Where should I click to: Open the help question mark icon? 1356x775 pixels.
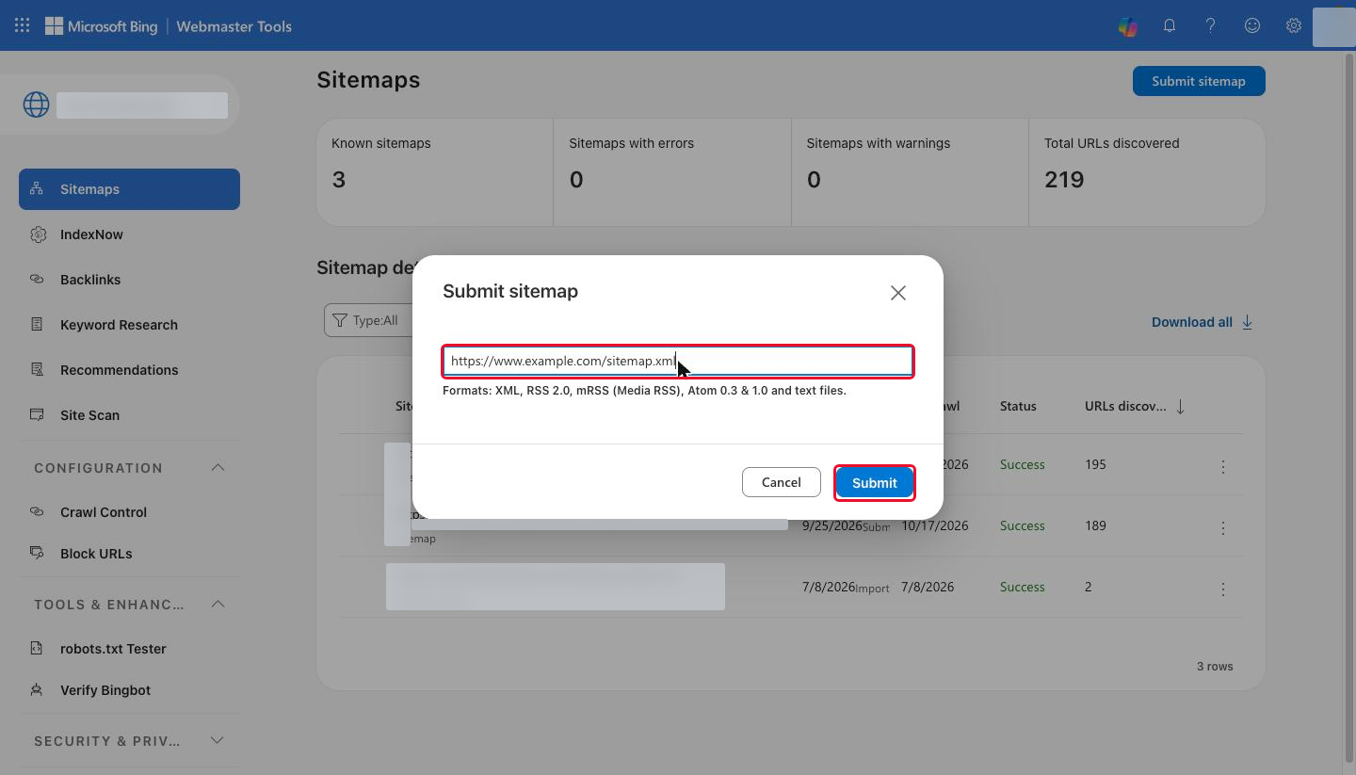[1211, 26]
